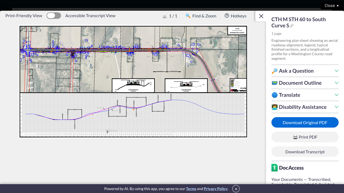
Task: Open the Privacy Policy link
Action: 216,189
